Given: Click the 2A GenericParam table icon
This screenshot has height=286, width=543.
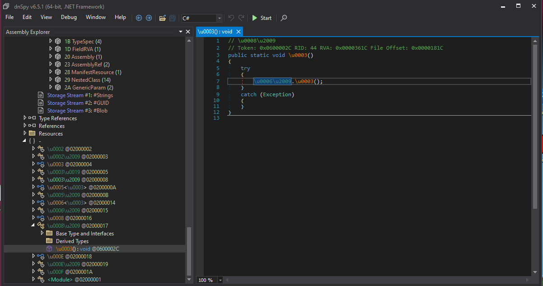Looking at the screenshot, I should [x=58, y=88].
